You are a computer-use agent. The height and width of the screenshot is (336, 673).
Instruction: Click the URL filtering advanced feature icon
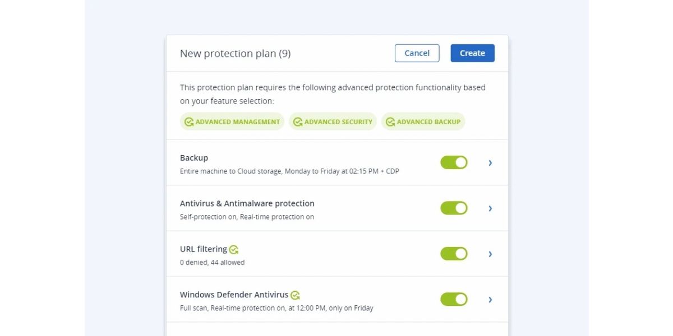[x=234, y=250]
